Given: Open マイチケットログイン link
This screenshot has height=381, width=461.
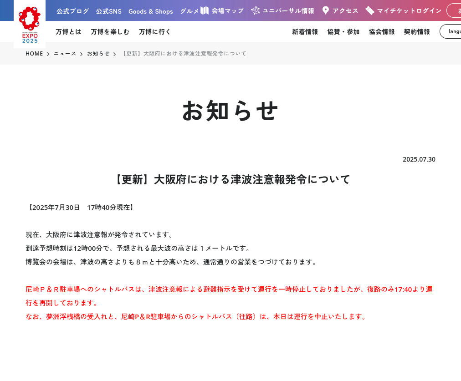Looking at the screenshot, I should pyautogui.click(x=409, y=11).
